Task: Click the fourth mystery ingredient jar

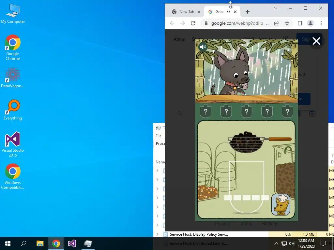Action: pyautogui.click(x=267, y=111)
